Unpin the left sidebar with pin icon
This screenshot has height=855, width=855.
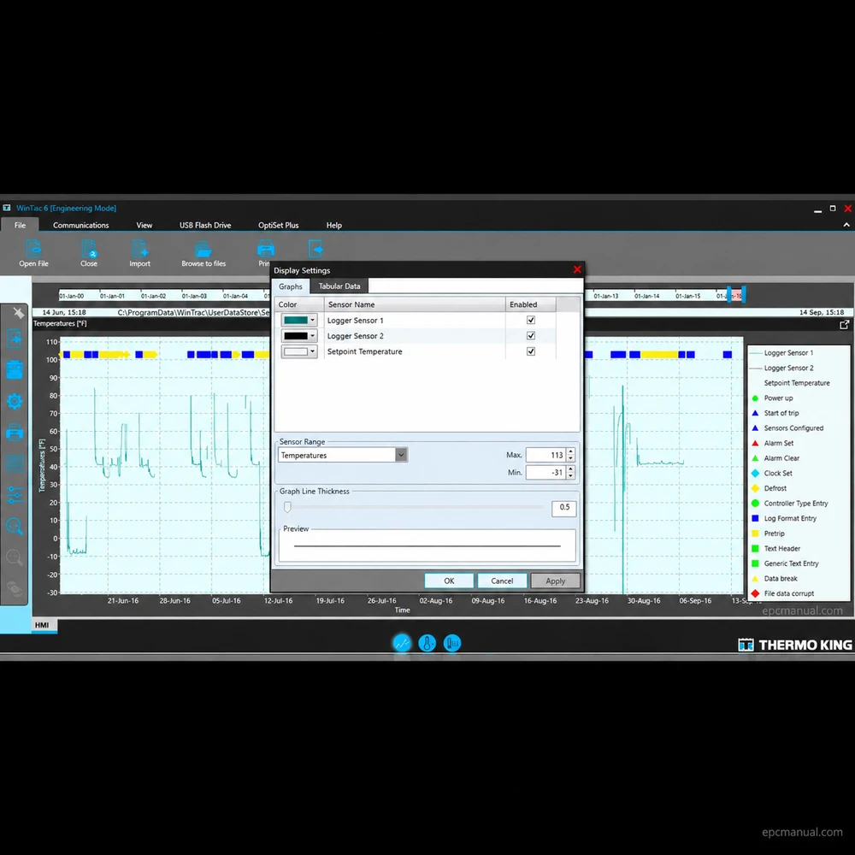point(19,312)
